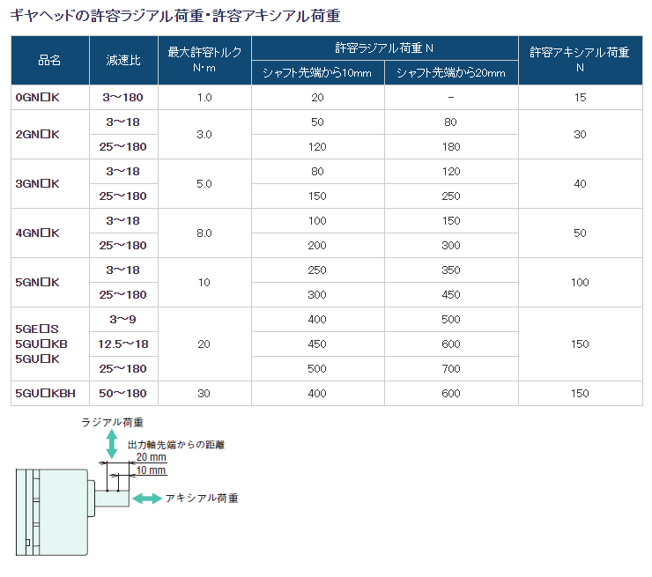Click the 5GU□KBH product name cell
Viewport: 652px width, 577px height.
(46, 393)
